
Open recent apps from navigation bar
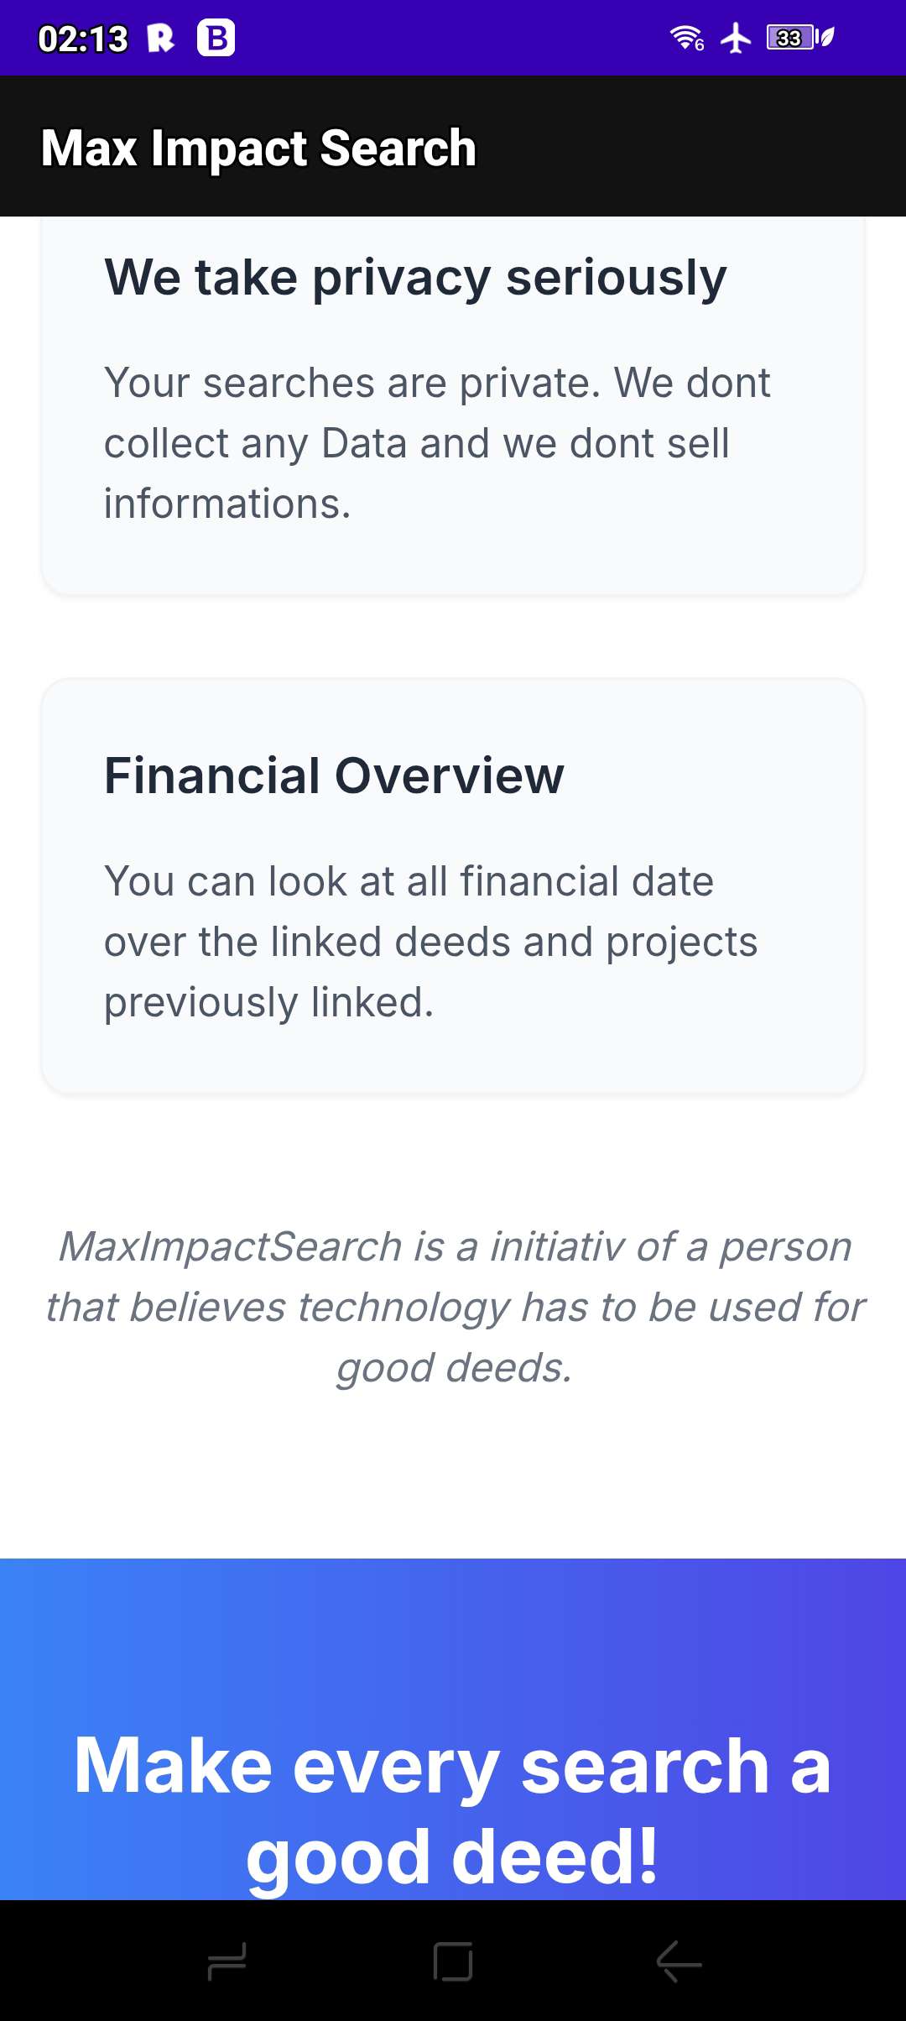point(226,1961)
